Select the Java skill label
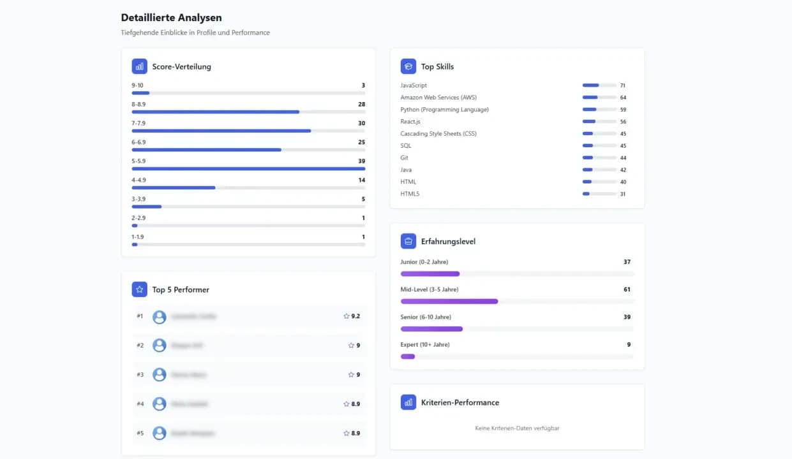The width and height of the screenshot is (792, 459). point(406,170)
